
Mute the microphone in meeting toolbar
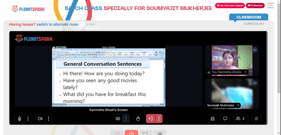(20, 118)
